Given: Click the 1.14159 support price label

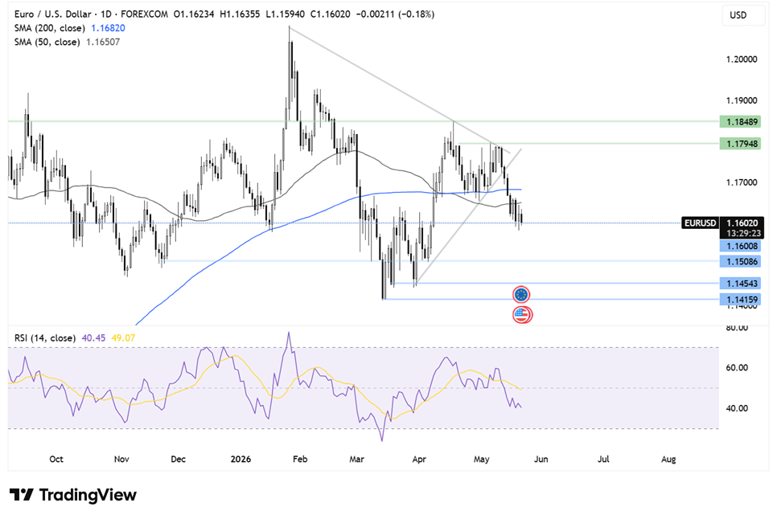Looking at the screenshot, I should tap(742, 300).
